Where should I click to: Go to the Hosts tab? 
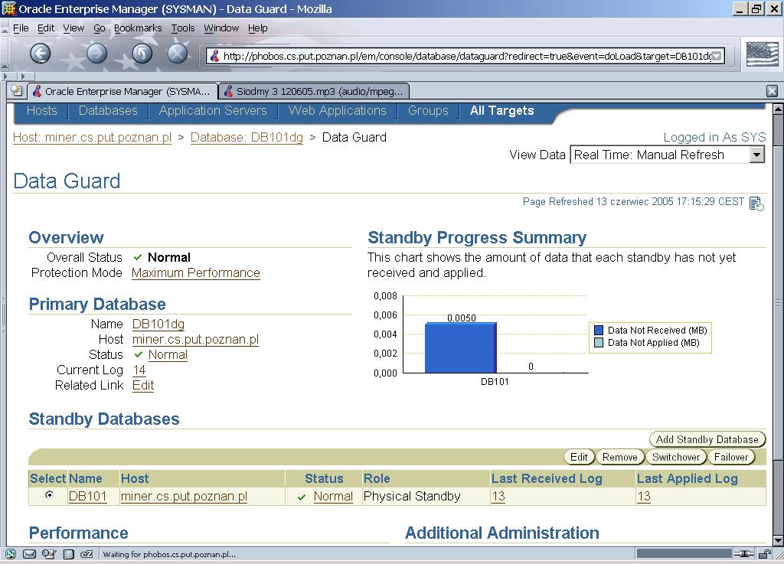click(x=42, y=110)
